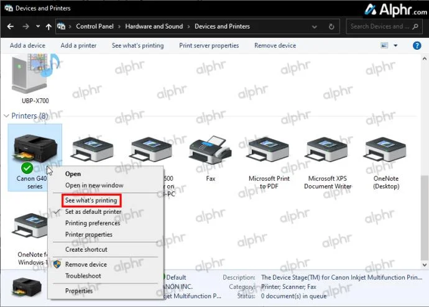
Task: Click Add a device
Action: [27, 45]
